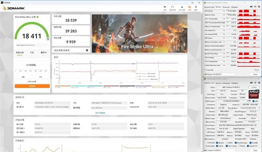
Task: Toggle the UEFI checkbox in GPU-Z
Action: [253, 101]
